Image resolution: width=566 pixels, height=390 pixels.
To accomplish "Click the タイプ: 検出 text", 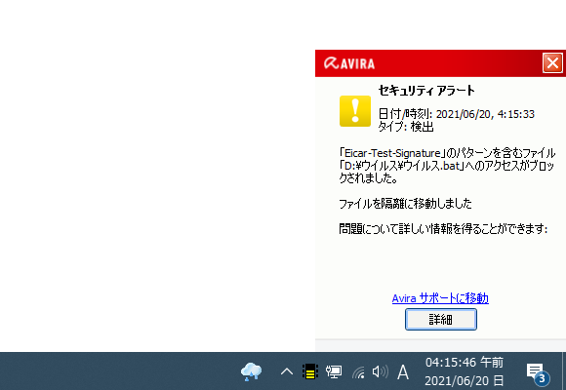I will 406,127.
